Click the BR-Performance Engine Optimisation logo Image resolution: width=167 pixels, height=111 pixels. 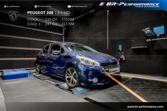coord(132,4)
